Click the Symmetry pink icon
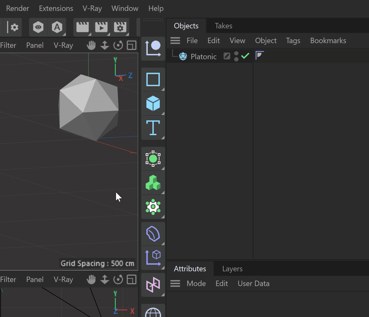Screen dimensions: 369x317 pos(153,285)
